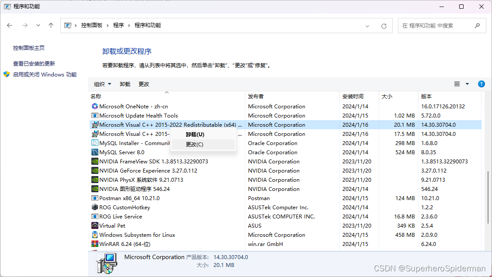Click the 524 MB size cell
The image size is (492, 277).
405,152
